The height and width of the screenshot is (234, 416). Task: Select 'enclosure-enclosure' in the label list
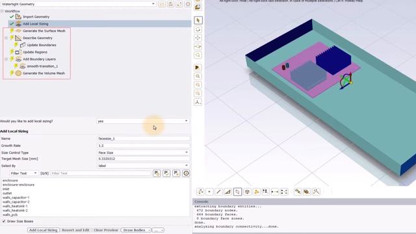[x=19, y=185]
